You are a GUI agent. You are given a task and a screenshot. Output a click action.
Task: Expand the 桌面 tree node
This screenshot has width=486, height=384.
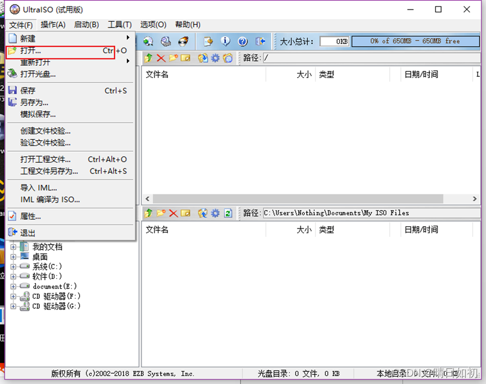[x=13, y=257]
